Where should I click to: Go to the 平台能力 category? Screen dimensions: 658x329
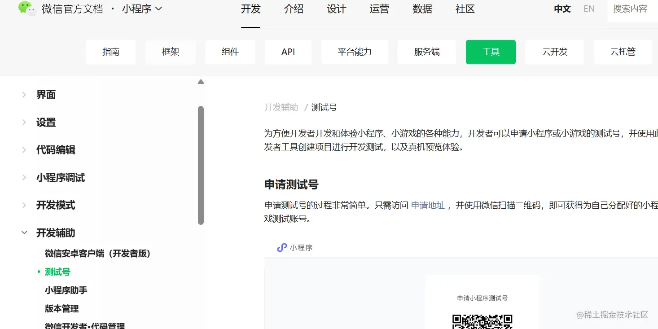click(x=355, y=52)
